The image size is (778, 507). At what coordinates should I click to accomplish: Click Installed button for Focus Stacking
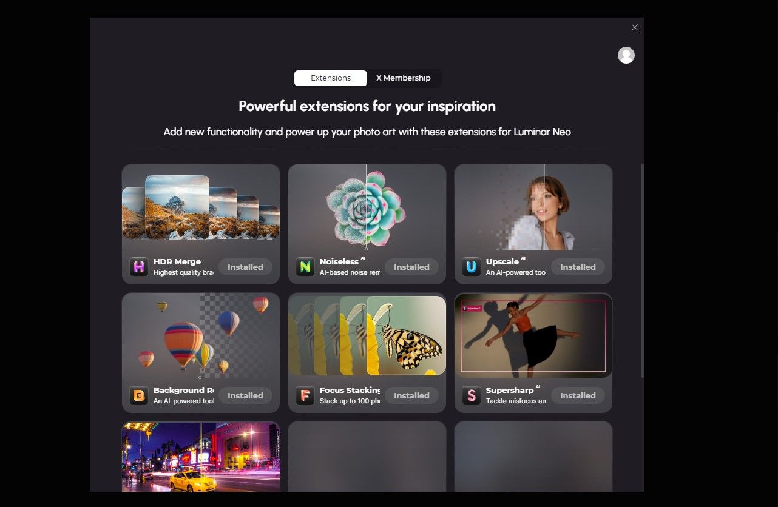coord(411,395)
